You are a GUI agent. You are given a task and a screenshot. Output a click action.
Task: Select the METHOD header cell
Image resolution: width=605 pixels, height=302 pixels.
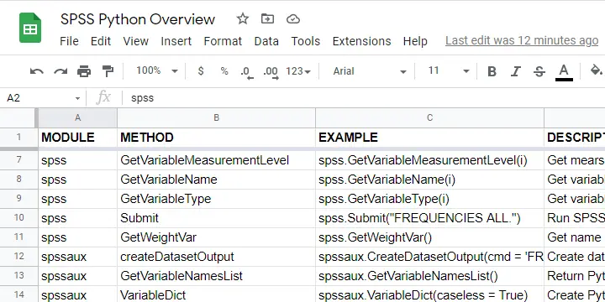tap(216, 138)
